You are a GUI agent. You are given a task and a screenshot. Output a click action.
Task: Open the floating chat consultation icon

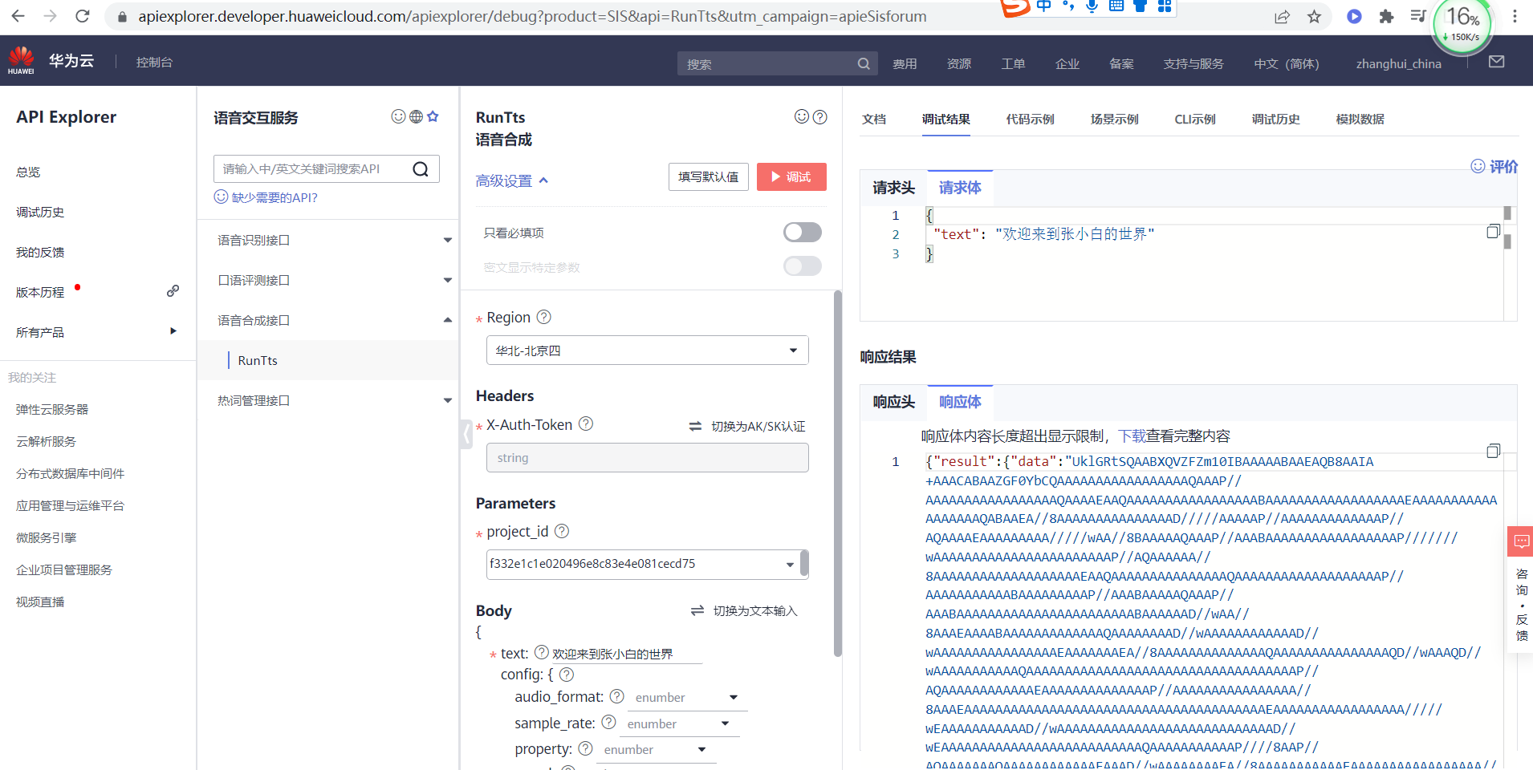point(1521,541)
